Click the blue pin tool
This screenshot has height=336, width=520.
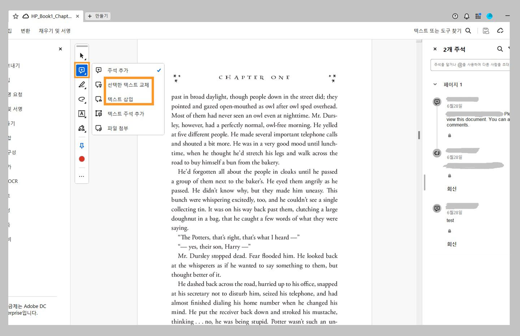82,146
